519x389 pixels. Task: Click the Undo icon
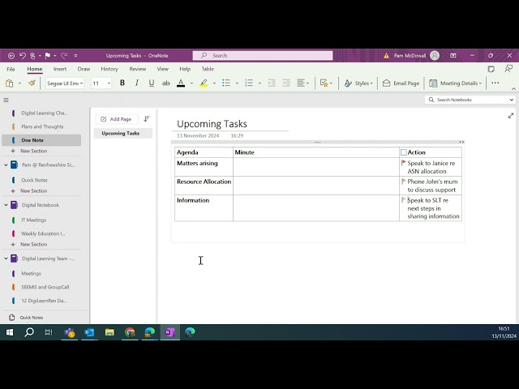tap(23, 56)
